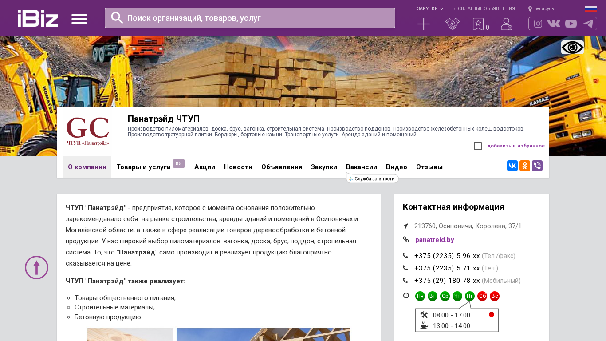
Task: Share company page on Odnoklassniki
Action: [x=525, y=166]
